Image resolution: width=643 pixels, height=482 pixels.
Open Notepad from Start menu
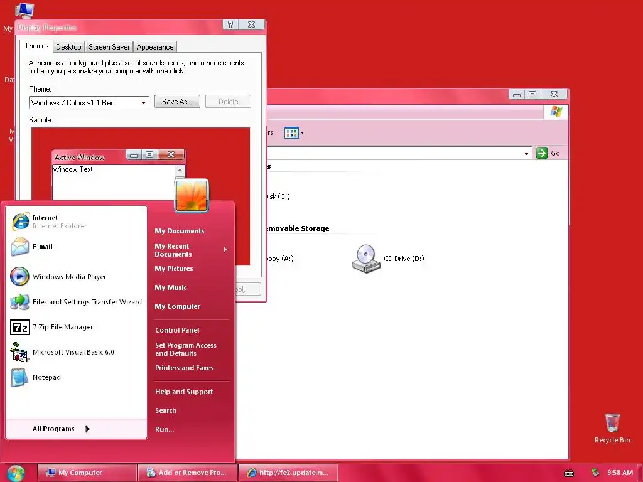[76, 377]
